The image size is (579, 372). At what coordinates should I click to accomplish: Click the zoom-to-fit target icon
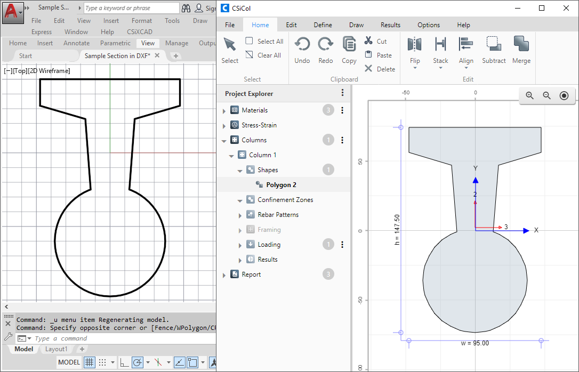(564, 95)
